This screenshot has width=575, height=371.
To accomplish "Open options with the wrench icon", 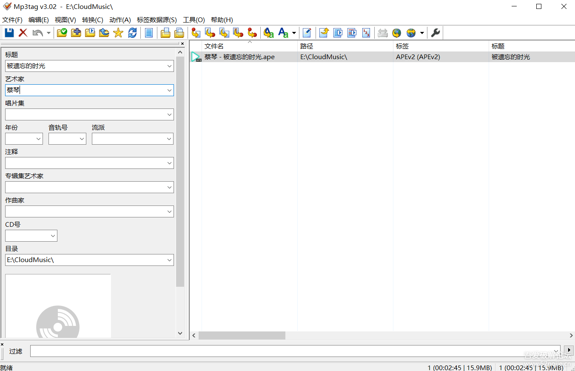I will 436,33.
